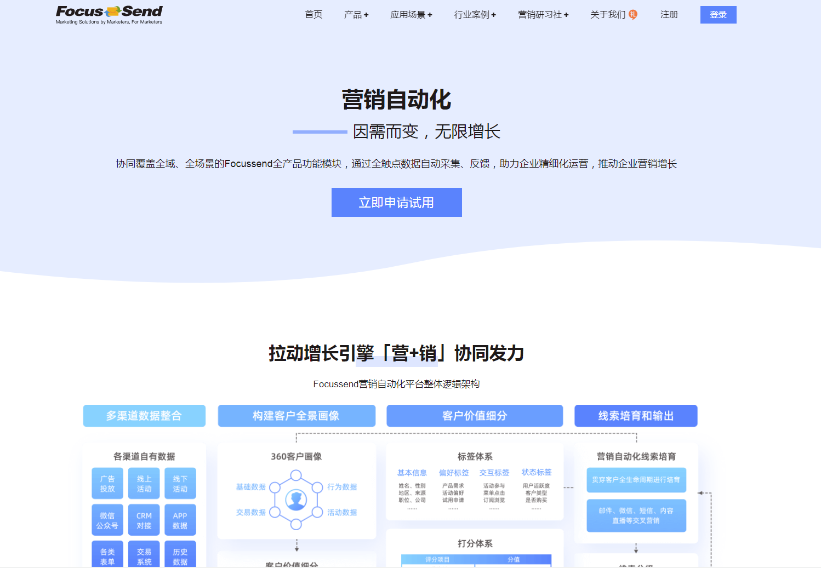Select the CRM对接 data tile
This screenshot has height=568, width=821.
coord(144,520)
